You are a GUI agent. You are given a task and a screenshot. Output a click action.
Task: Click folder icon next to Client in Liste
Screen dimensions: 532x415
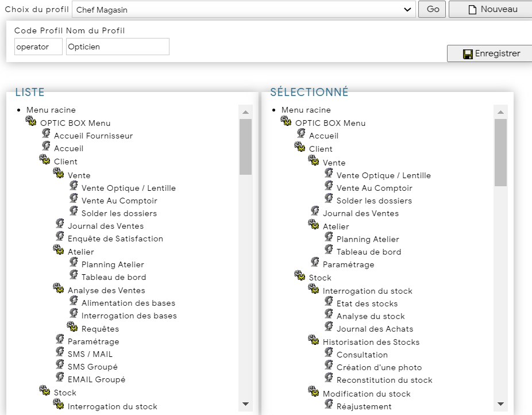click(x=44, y=159)
